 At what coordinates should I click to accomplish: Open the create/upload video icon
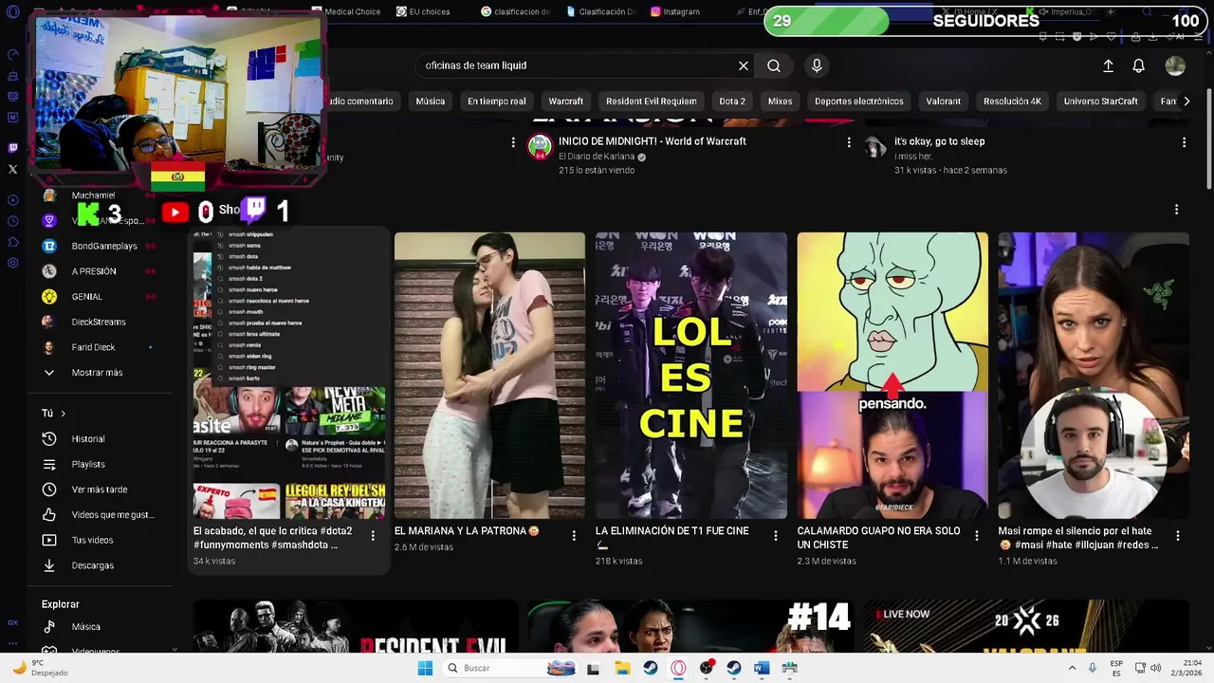click(1108, 65)
